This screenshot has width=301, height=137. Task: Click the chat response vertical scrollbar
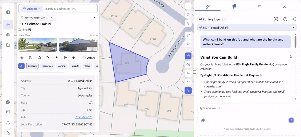click(x=295, y=42)
